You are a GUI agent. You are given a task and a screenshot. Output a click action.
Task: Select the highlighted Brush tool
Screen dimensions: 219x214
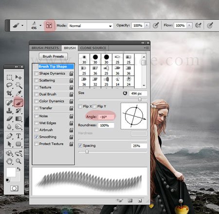point(18,102)
